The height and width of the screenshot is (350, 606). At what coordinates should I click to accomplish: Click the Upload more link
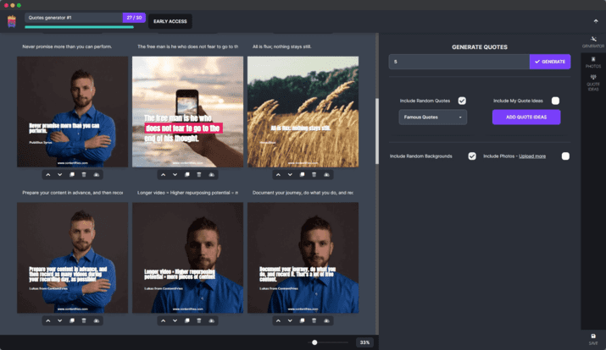[532, 156]
